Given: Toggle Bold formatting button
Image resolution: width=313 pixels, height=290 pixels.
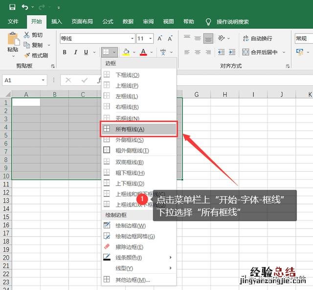Looking at the screenshot, I should point(65,52).
